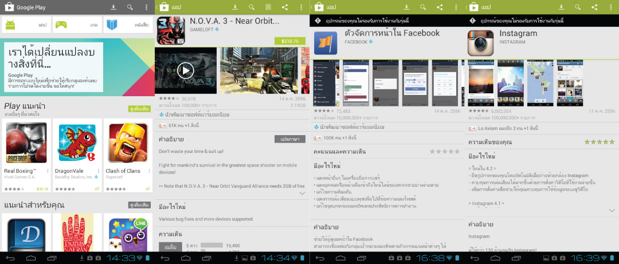619x264 pixels.
Task: Open overflow menu on N.O.V.A. 3 page
Action: click(x=301, y=7)
